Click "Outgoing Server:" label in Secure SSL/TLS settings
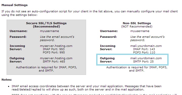Screen dimensions: 182x95 [17, 60]
